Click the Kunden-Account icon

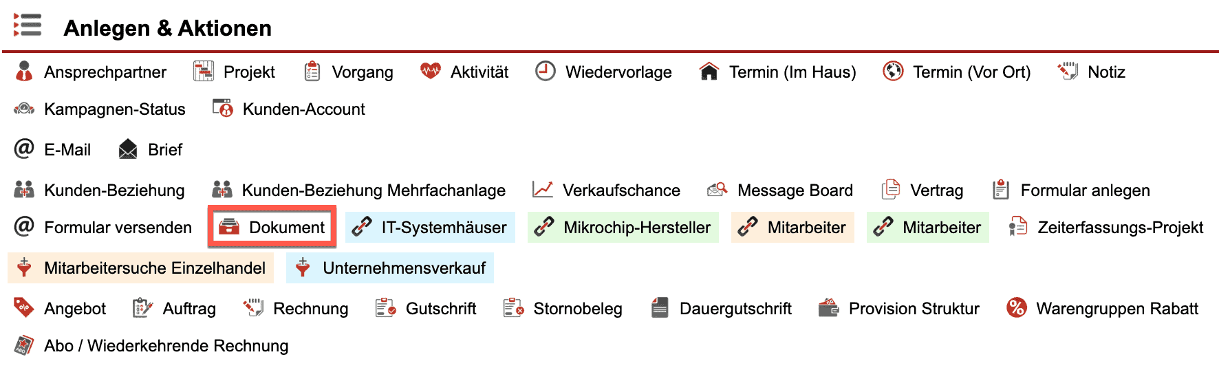click(223, 109)
